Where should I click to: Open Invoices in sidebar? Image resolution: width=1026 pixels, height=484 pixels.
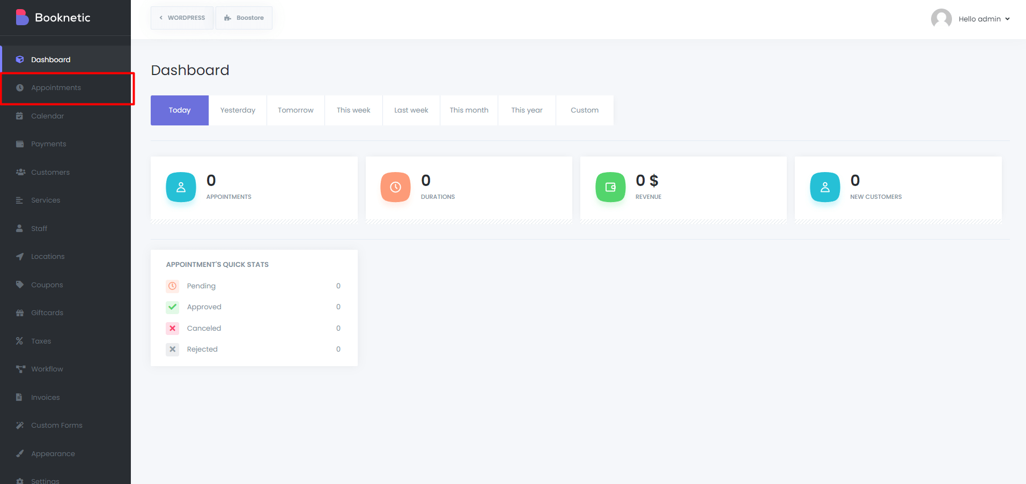(65, 397)
